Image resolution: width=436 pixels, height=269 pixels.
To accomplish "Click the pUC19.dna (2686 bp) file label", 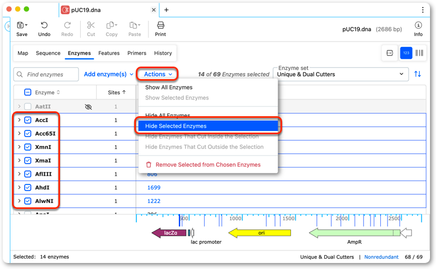I will tap(372, 29).
